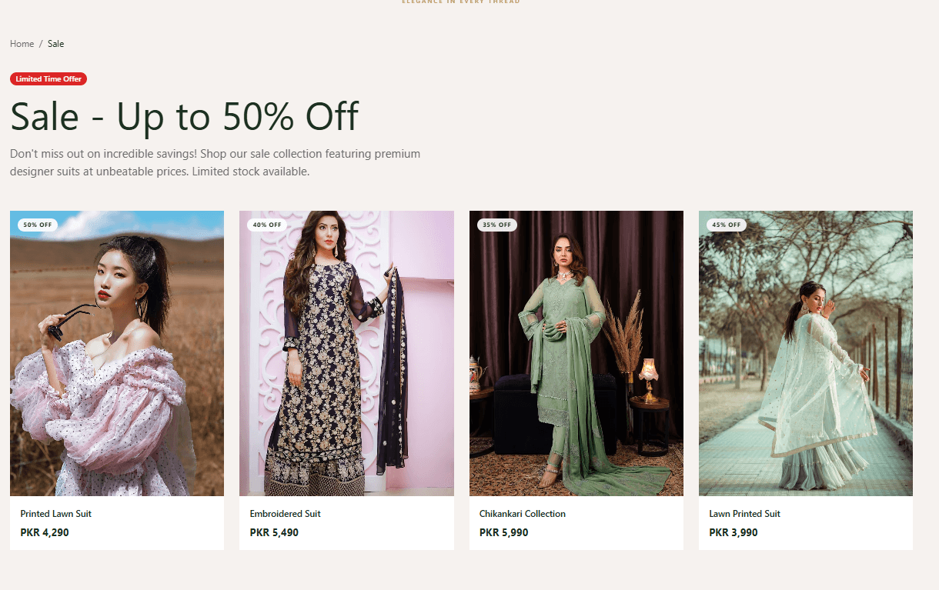Viewport: 939px width, 590px height.
Task: Click the PKR 3,990 price
Action: pyautogui.click(x=733, y=532)
